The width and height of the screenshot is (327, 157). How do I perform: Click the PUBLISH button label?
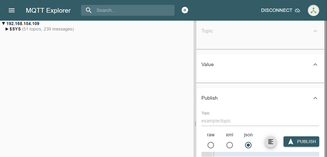coord(306,142)
